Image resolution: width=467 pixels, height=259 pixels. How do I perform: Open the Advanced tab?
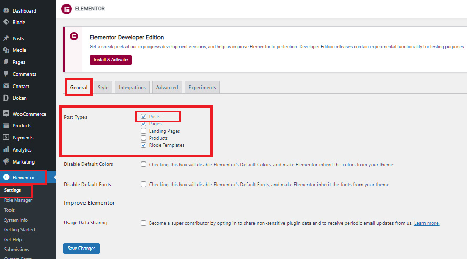coord(167,87)
